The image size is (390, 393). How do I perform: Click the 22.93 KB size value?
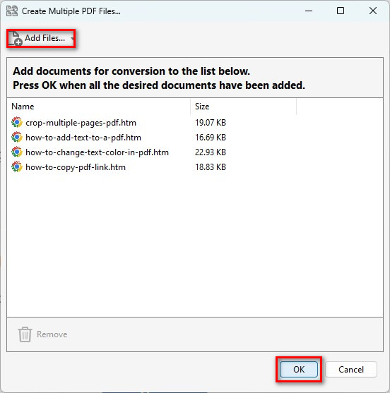[x=211, y=152]
